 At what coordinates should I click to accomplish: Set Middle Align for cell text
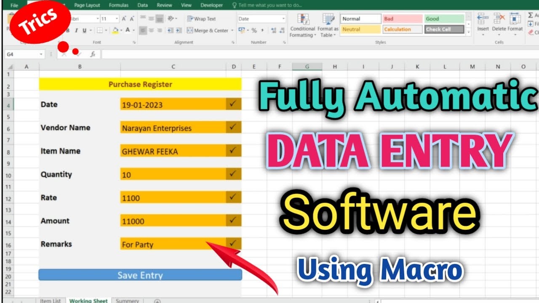point(151,19)
